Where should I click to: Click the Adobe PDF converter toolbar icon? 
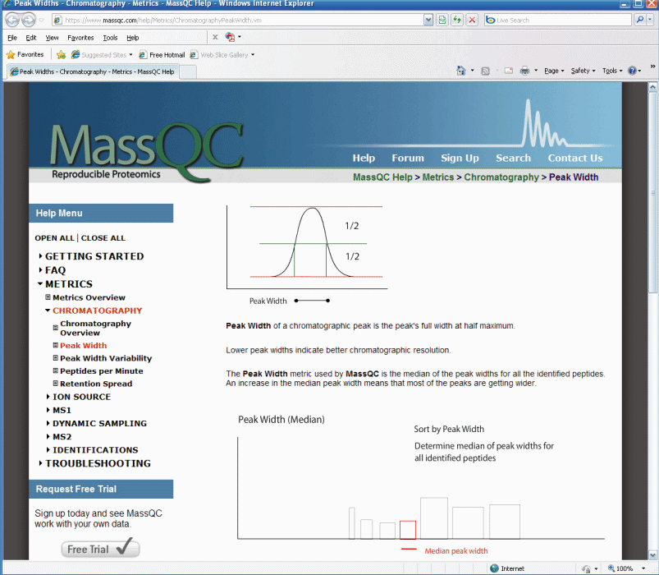(x=230, y=37)
